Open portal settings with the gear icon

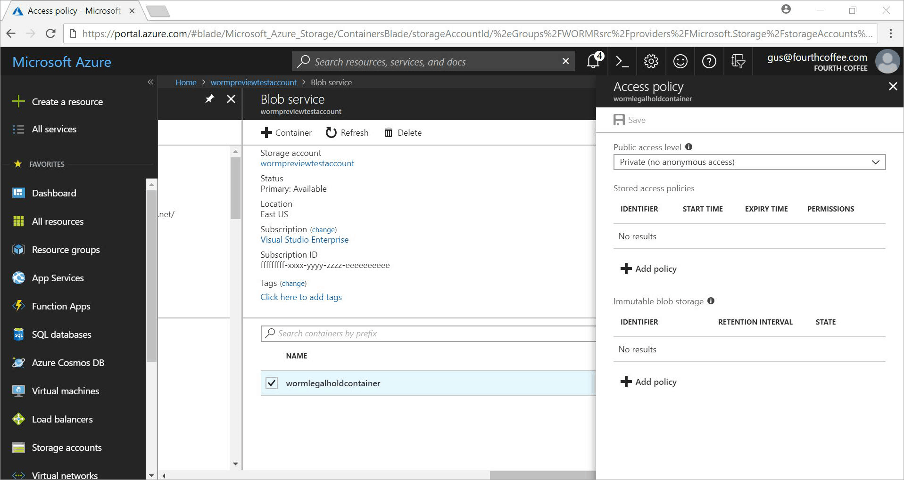coord(651,61)
